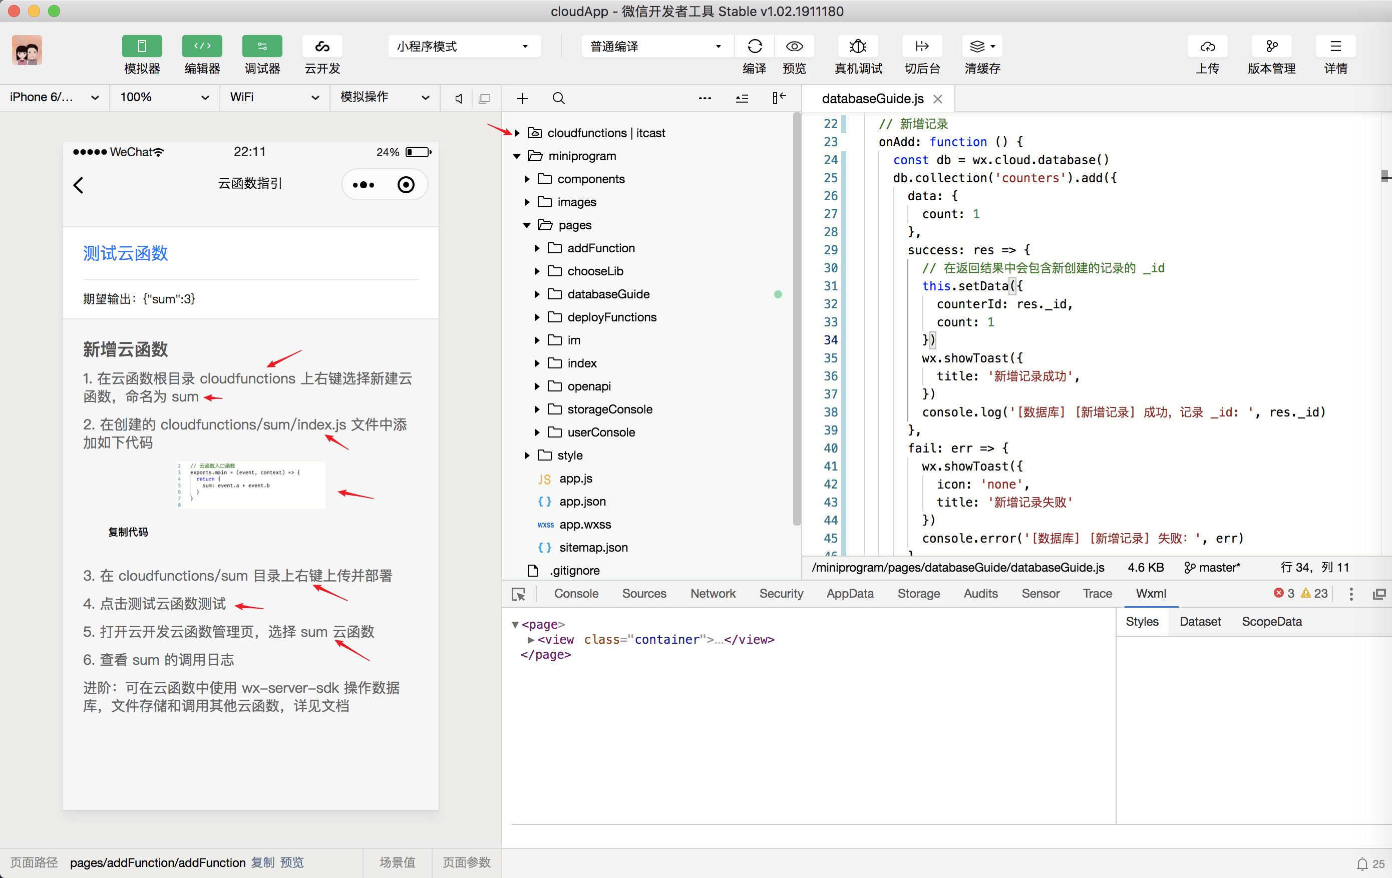Expand the view container node in Wxml
Screen dimensions: 1392x878
(531, 640)
